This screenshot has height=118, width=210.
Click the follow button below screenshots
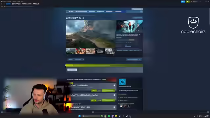(70, 59)
